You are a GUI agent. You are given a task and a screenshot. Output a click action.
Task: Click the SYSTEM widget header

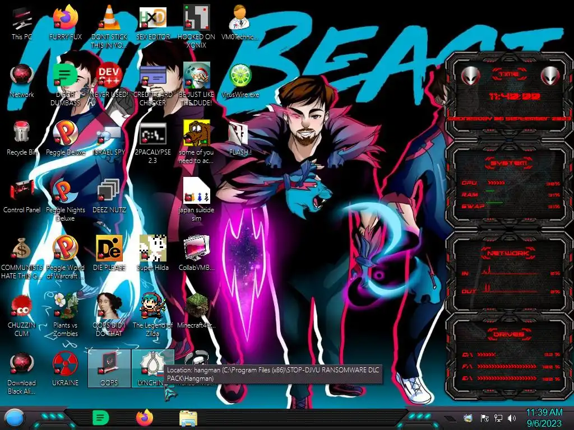coord(509,163)
